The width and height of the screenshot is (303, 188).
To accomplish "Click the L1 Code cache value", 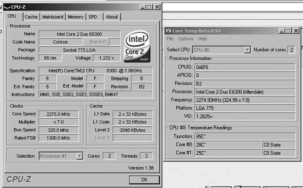I will click(132, 122).
